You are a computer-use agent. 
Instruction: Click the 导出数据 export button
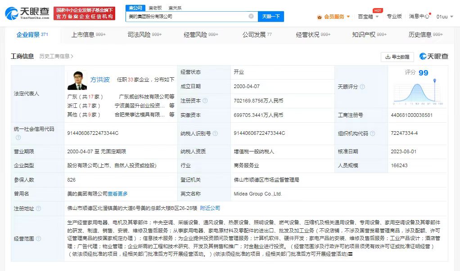397,57
